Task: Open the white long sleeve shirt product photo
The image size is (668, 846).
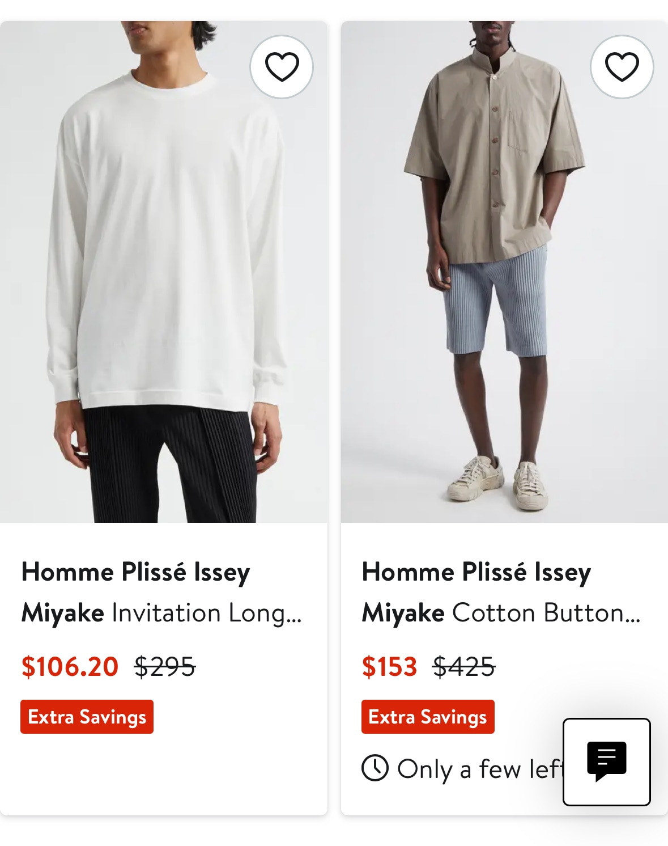Action: (x=164, y=272)
